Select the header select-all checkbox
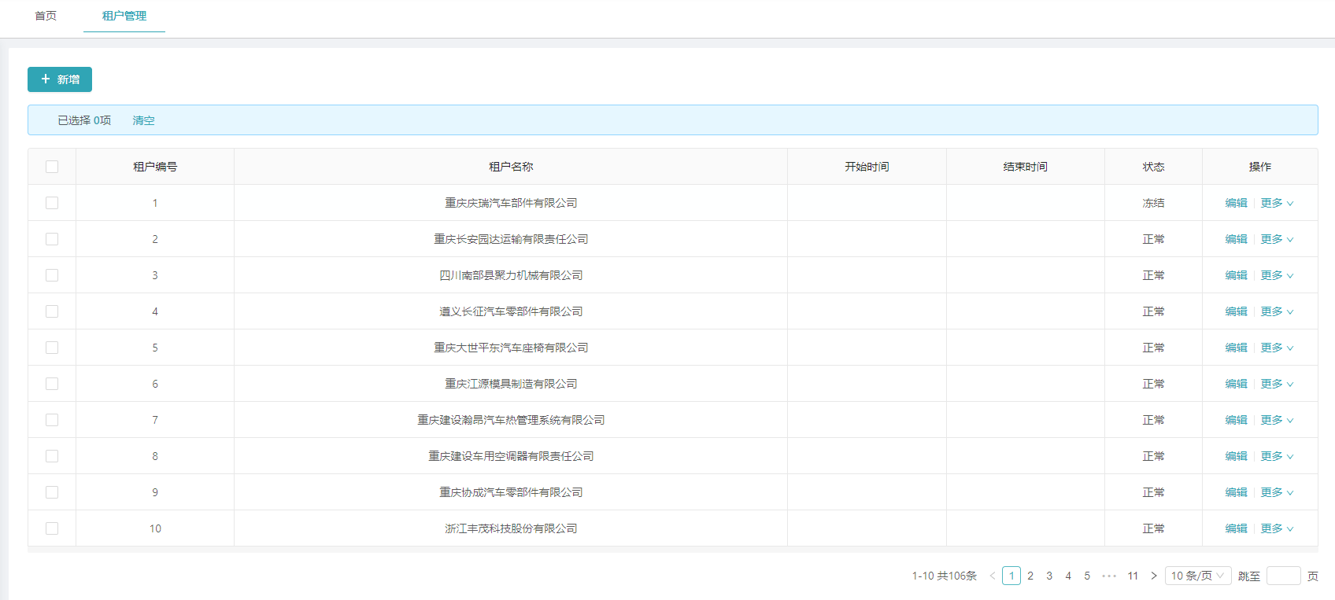The image size is (1335, 600). (x=52, y=167)
